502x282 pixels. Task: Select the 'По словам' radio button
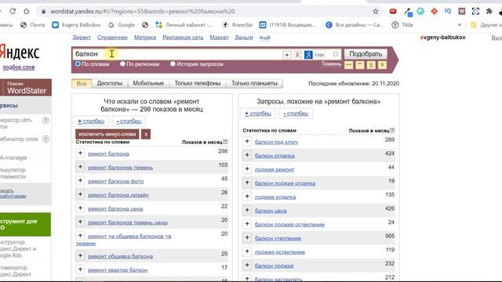[78, 64]
